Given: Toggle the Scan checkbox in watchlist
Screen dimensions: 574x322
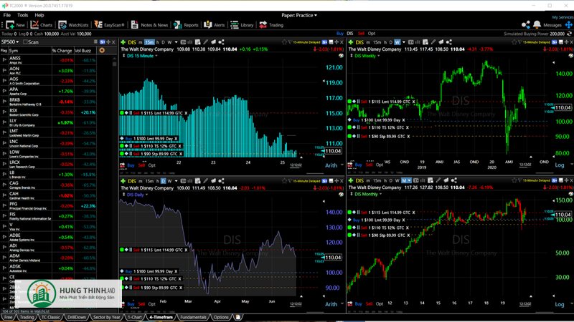Looking at the screenshot, I should click(26, 42).
